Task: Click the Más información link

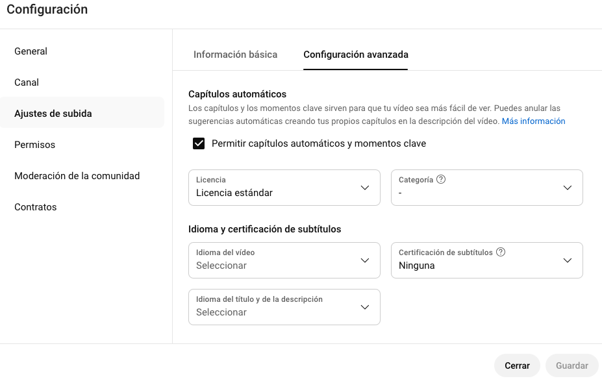Action: pyautogui.click(x=533, y=121)
